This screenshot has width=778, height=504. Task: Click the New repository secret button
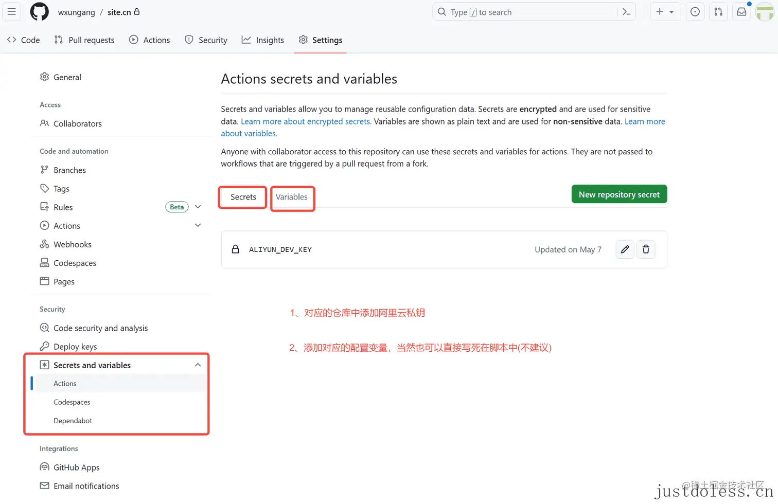point(619,194)
